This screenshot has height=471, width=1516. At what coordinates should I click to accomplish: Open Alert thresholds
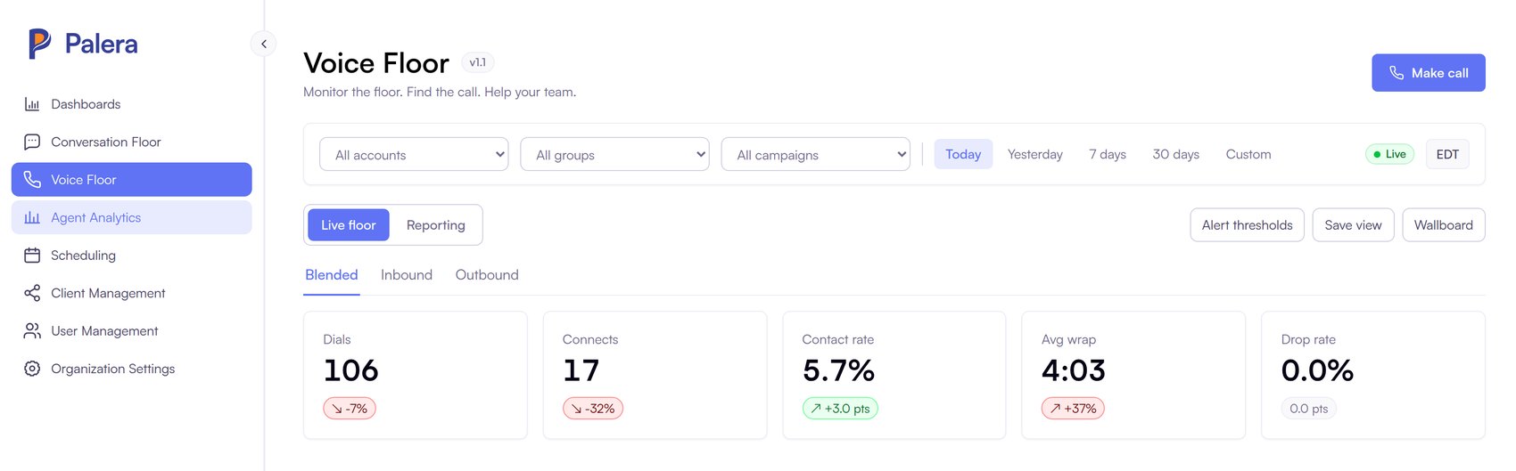[x=1248, y=225]
